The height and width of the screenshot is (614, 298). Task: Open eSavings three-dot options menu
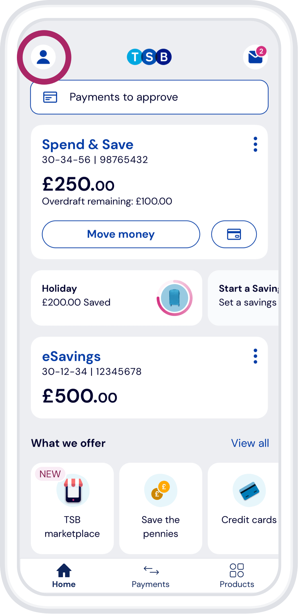255,356
